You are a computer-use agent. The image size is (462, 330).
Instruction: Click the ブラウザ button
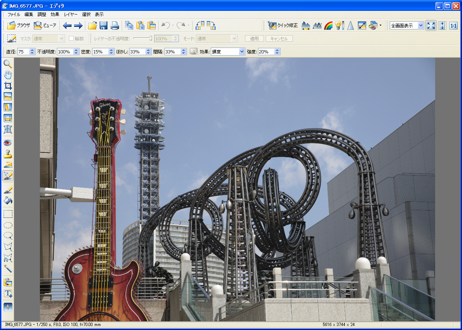tap(19, 25)
